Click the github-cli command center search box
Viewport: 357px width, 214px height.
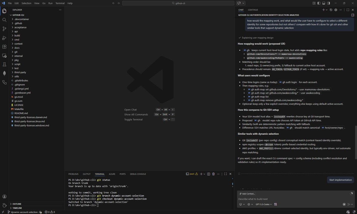pos(178,3)
